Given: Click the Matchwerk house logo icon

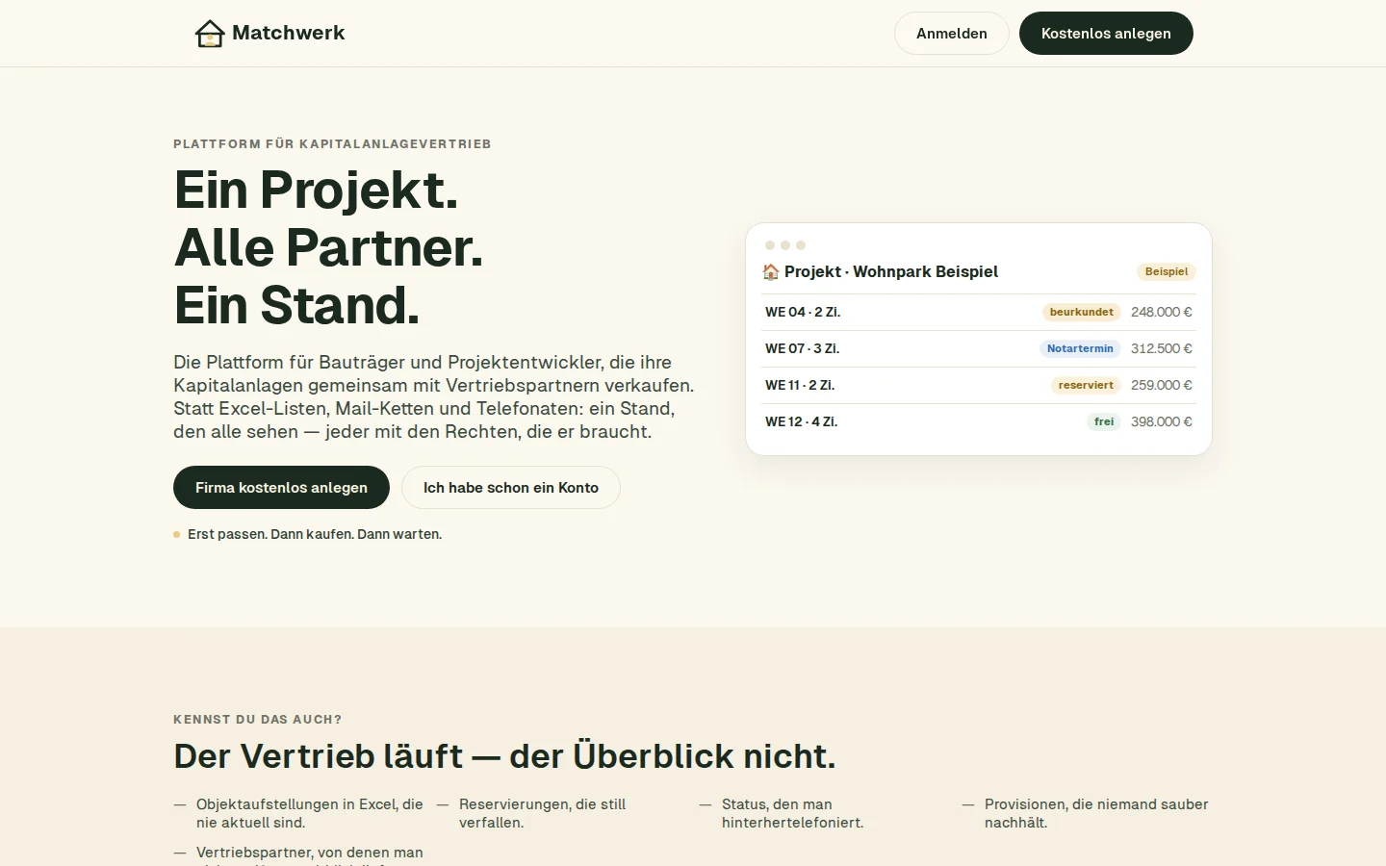Looking at the screenshot, I should [210, 34].
